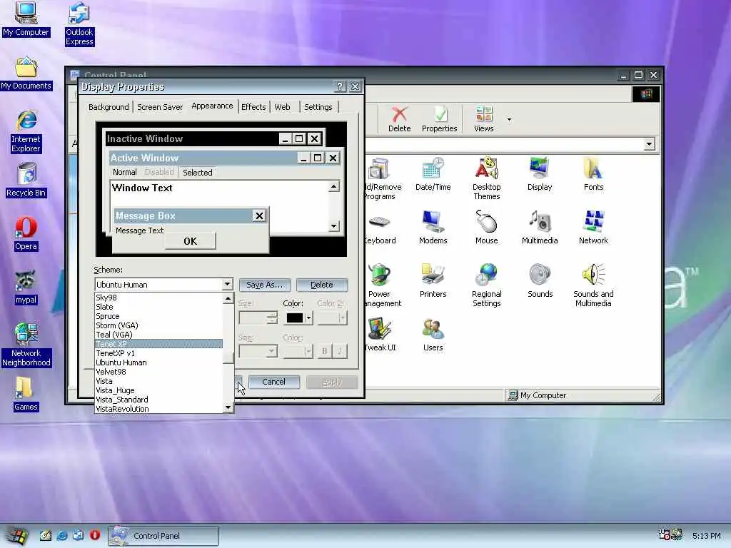Click Views toolbar button in Control Panel

(483, 119)
